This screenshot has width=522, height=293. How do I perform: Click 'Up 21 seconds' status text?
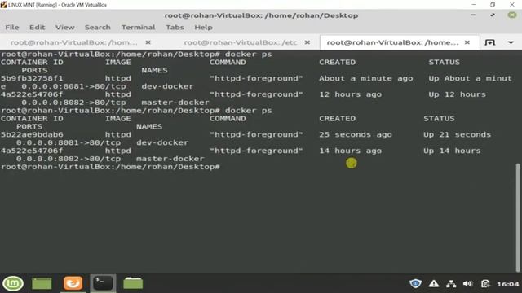(457, 134)
